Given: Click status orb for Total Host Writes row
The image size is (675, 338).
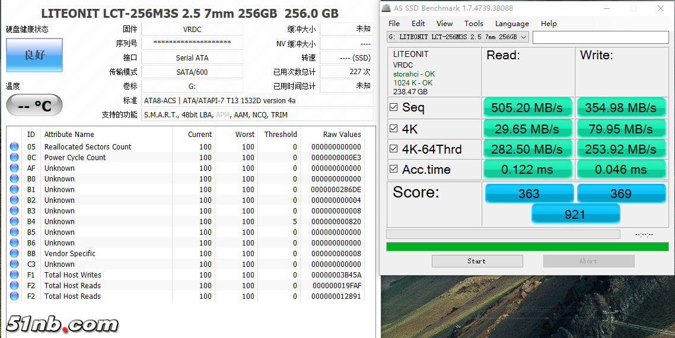Looking at the screenshot, I should click(14, 275).
